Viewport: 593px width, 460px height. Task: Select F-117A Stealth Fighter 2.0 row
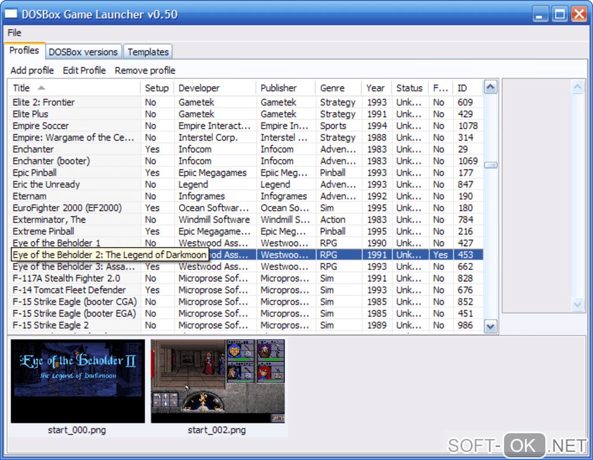click(246, 278)
